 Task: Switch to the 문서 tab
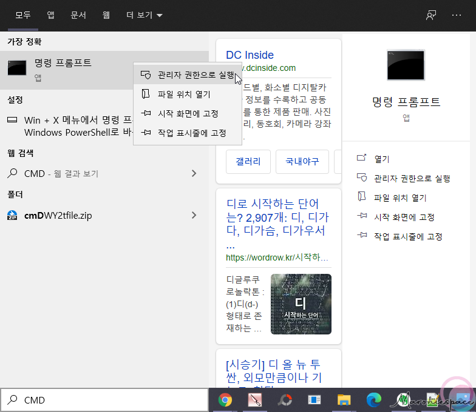point(78,15)
